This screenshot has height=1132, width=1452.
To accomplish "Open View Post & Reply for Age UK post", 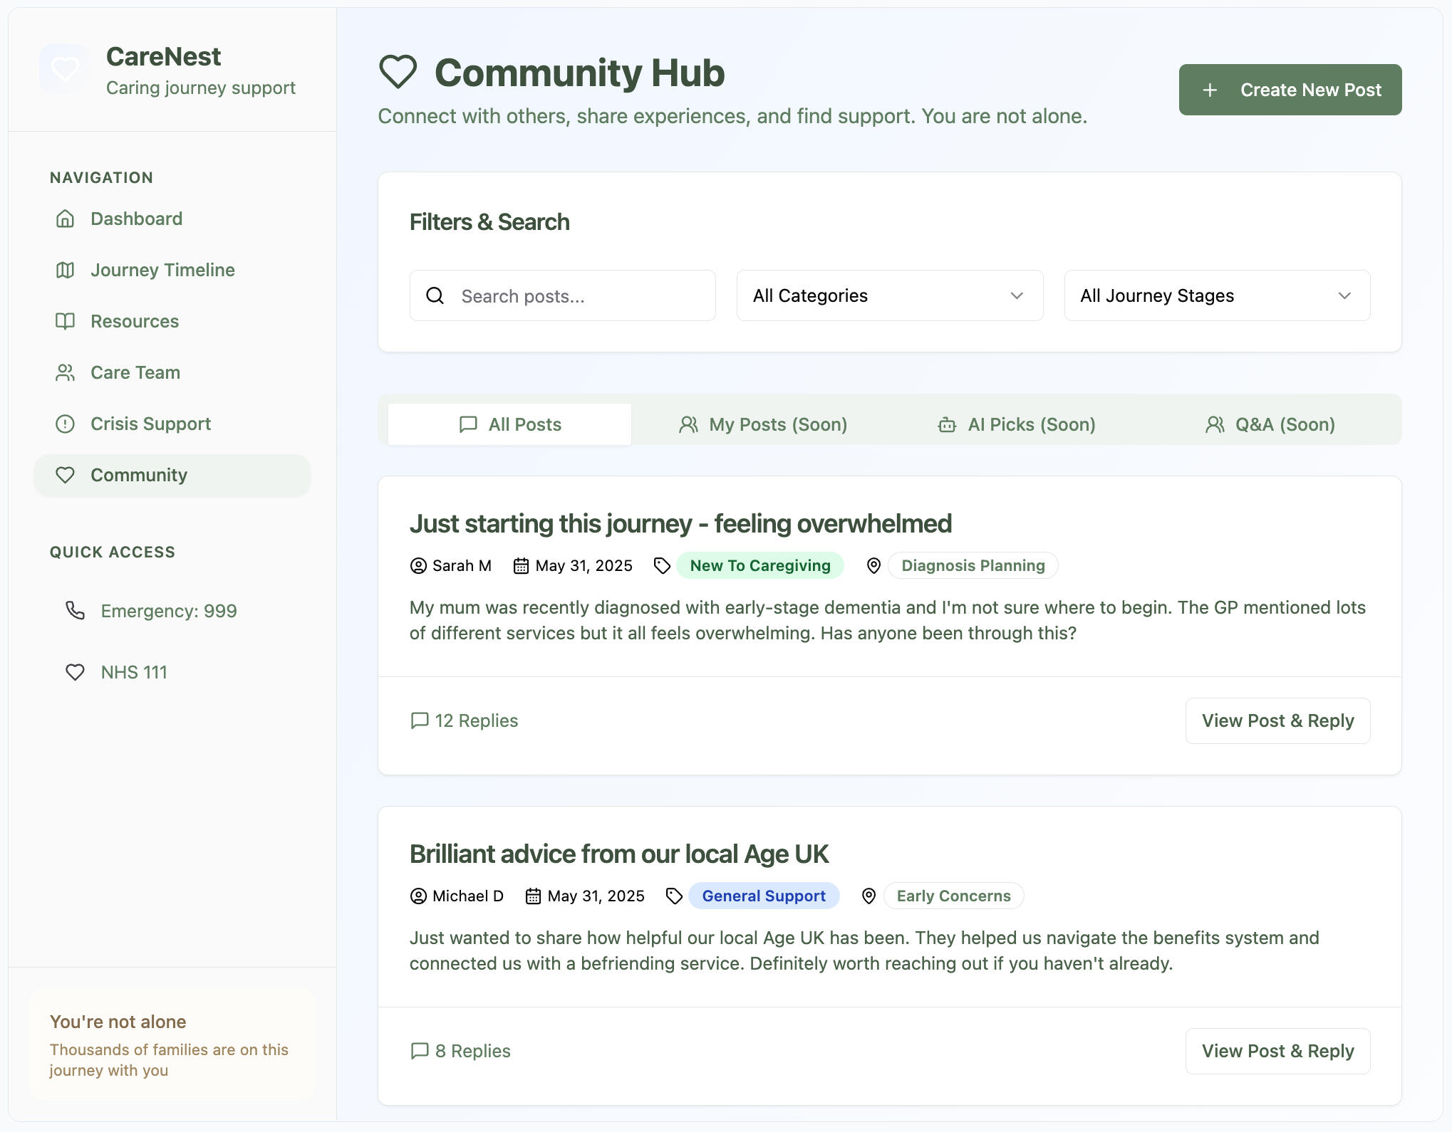I will point(1277,1051).
